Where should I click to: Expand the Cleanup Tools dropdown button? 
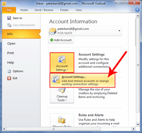point(62,95)
